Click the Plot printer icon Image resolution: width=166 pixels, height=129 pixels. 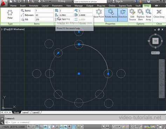[x=40, y=1]
